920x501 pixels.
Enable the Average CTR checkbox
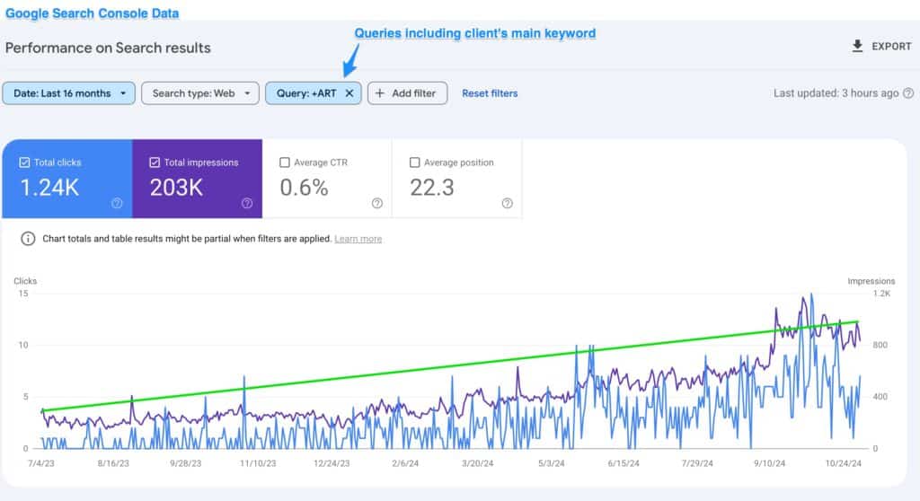(285, 163)
